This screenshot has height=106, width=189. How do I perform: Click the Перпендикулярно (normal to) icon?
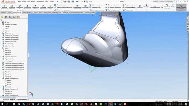155,6
